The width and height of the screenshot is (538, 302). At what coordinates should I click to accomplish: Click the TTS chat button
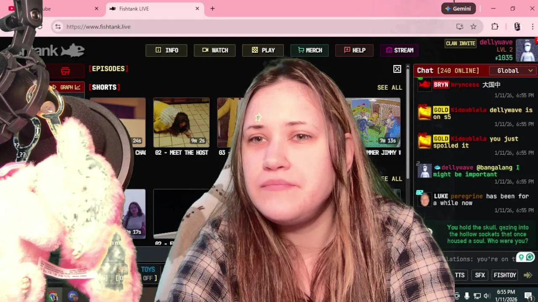click(460, 275)
